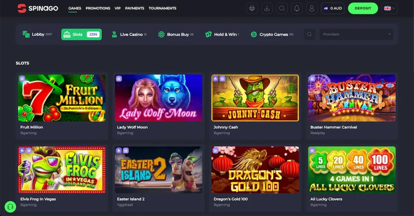Open Easter Island 2 thumbnail

158,170
